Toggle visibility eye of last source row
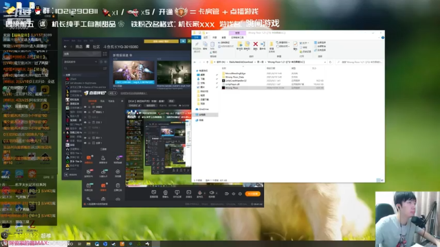The width and height of the screenshot is (440, 247). click(x=85, y=143)
